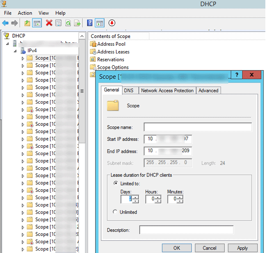Click the red down-arrow Deactivate icon
Image resolution: width=267 pixels, height=253 pixels.
point(112,23)
